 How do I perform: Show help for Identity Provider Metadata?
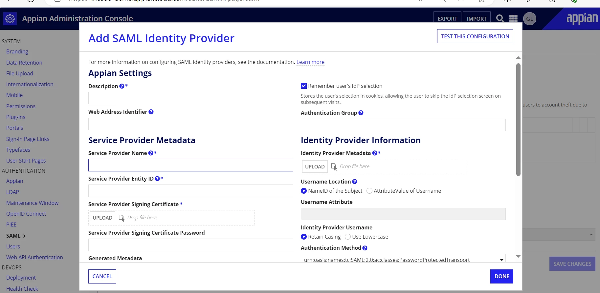[x=375, y=153]
